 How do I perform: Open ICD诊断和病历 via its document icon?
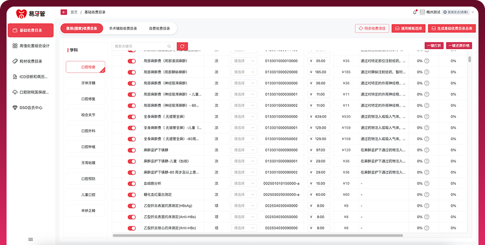tap(15, 77)
